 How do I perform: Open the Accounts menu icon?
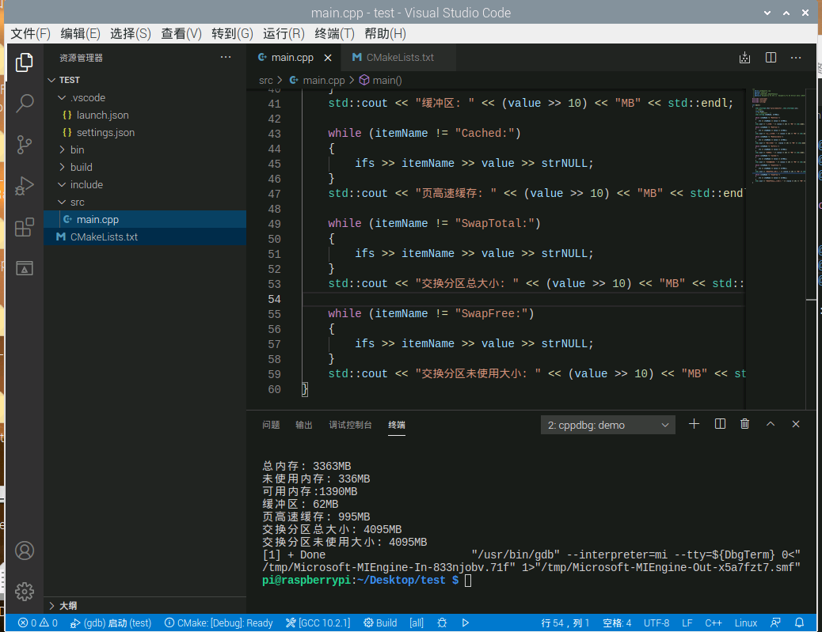pos(24,551)
